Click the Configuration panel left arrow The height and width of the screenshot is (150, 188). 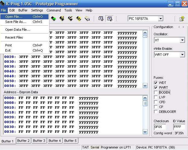[179, 27]
